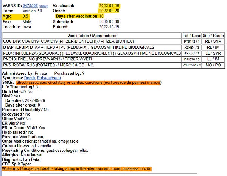Click the highlighted Write-up unexpected death text
Screen dimensions: 227x176
coord(76,168)
